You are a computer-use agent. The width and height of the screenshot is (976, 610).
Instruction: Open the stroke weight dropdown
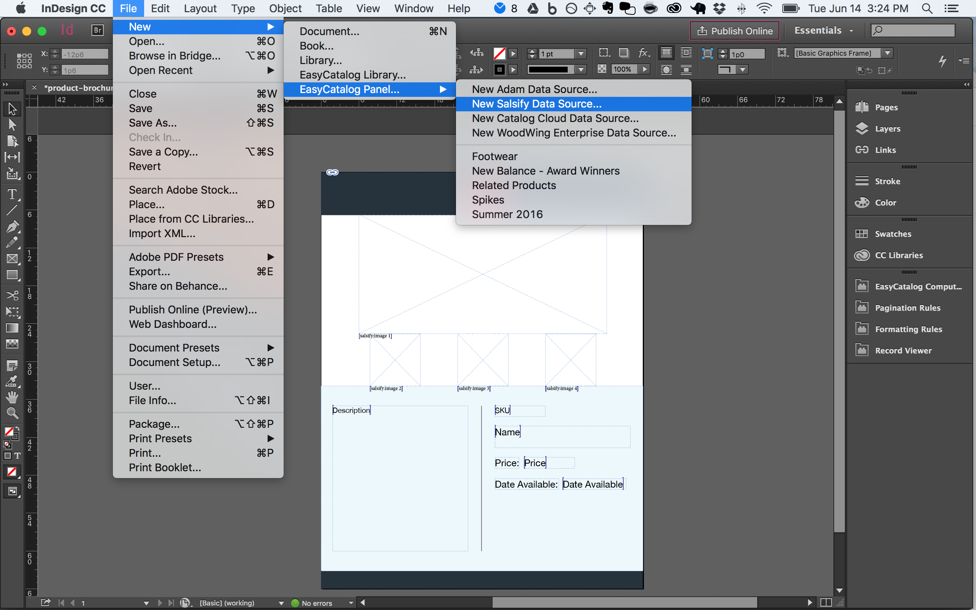(x=581, y=54)
